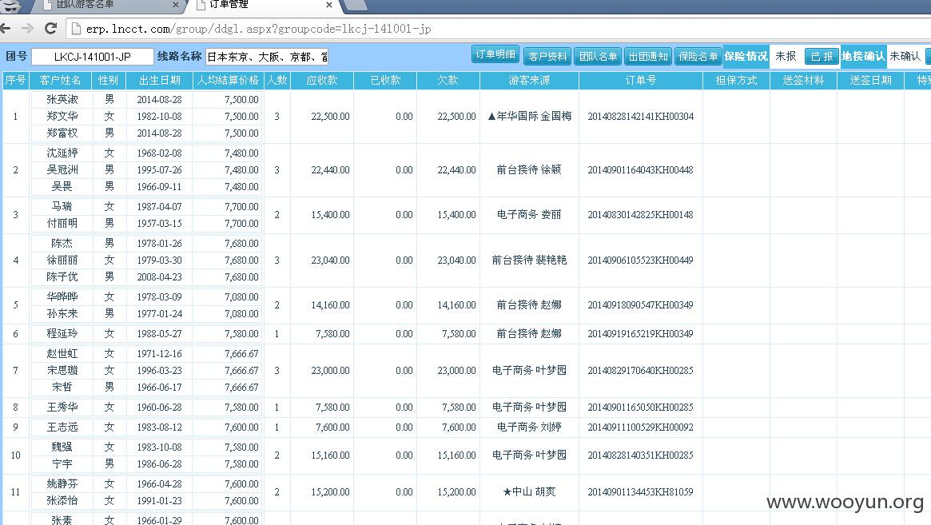Screen dimensions: 931x525
Task: Click the 欠款 column header
Action: 448,80
